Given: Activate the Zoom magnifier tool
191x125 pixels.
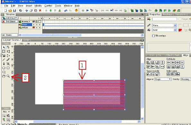Looking at the screenshot, I should click(x=8, y=76).
